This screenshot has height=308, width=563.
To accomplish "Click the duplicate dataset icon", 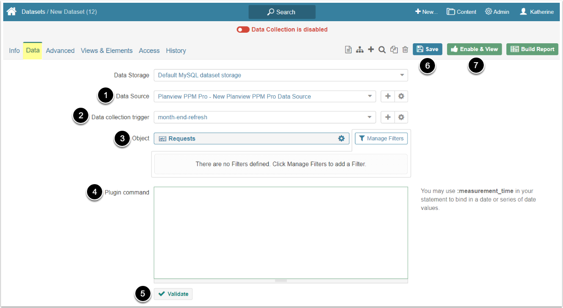I will [x=394, y=50].
